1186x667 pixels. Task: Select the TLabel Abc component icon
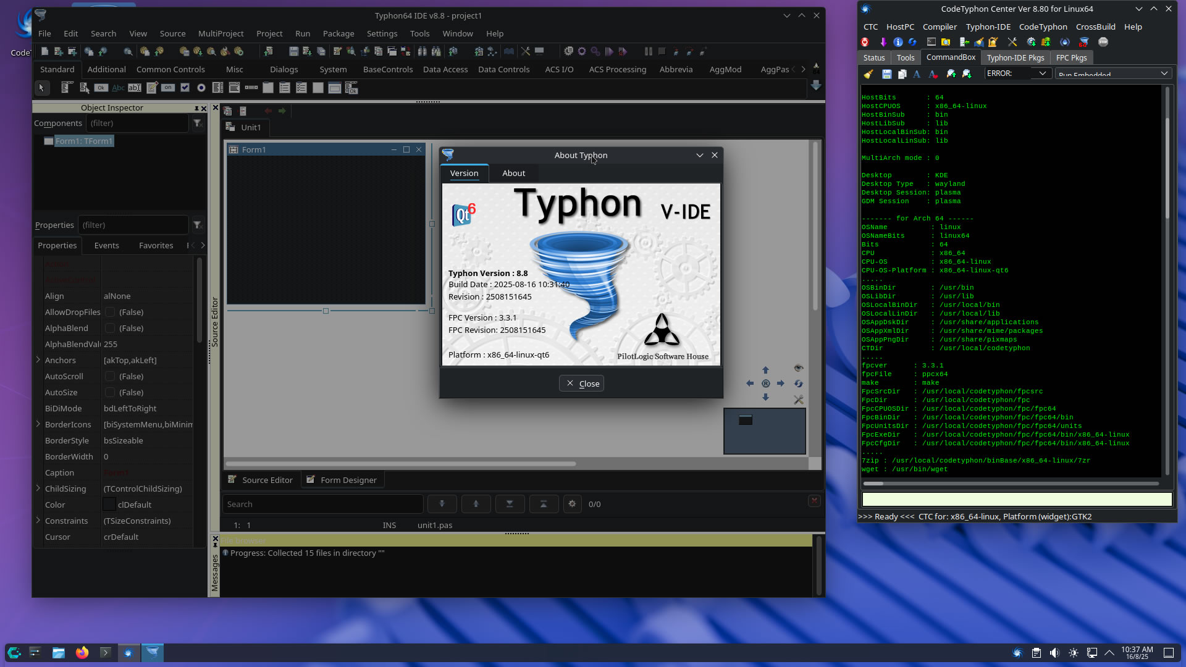[118, 88]
